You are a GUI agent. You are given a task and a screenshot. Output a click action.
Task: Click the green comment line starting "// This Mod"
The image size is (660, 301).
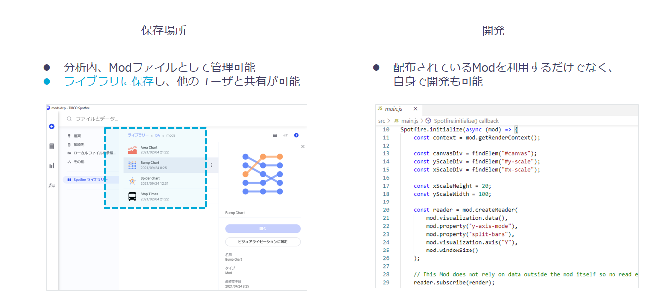click(525, 274)
